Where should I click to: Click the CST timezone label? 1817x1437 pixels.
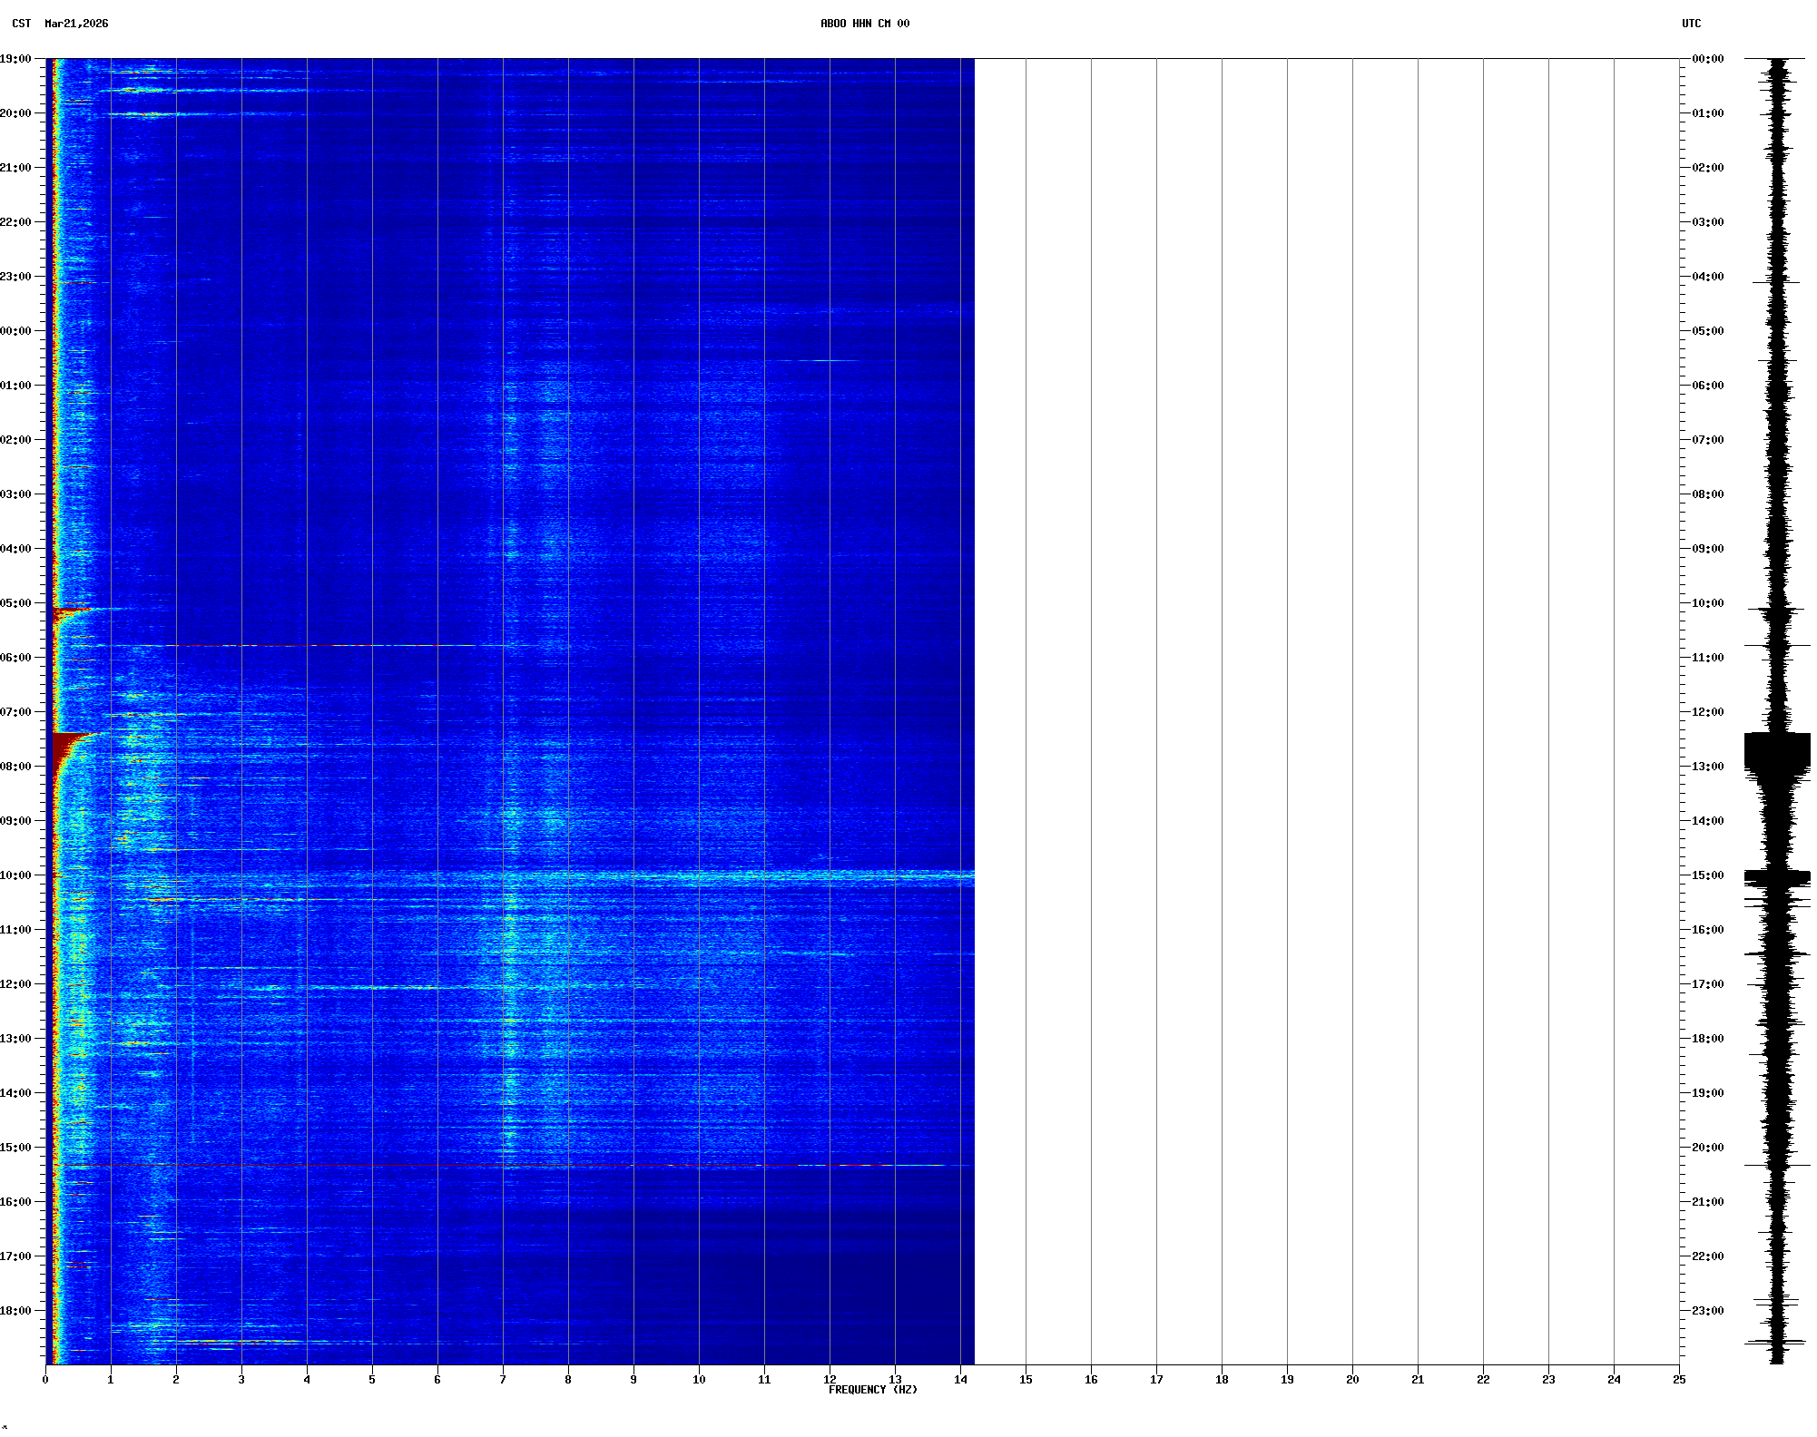[x=22, y=24]
